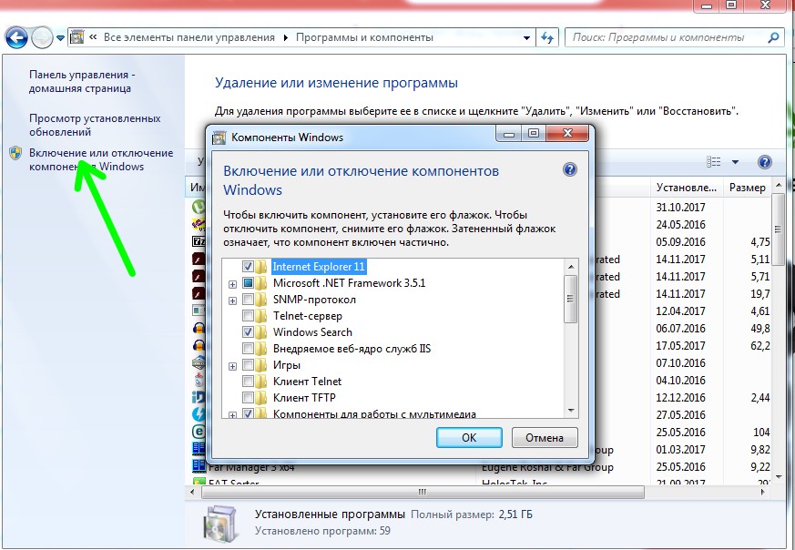The height and width of the screenshot is (550, 795).
Task: Click the Отмена button
Action: coord(545,437)
